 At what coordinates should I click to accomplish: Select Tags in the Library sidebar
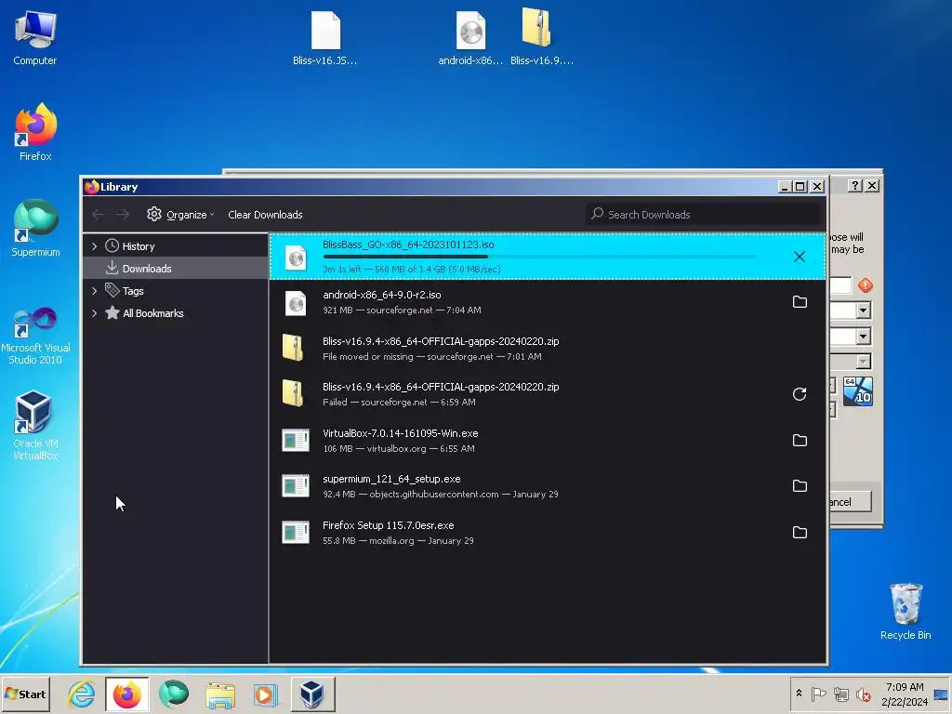tap(175, 291)
